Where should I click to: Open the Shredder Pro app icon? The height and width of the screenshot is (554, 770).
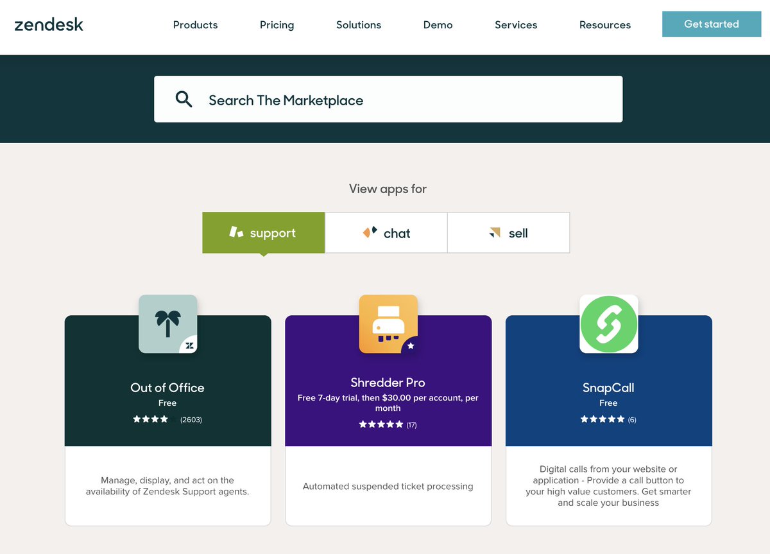tap(388, 324)
